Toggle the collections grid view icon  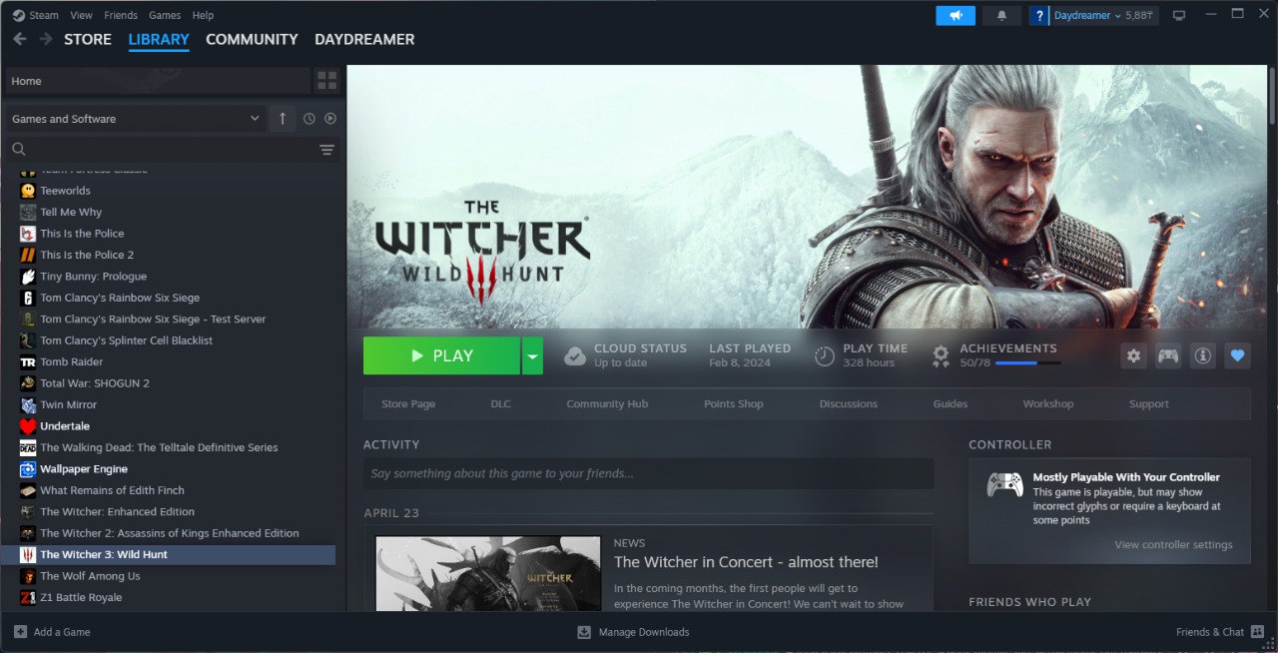pyautogui.click(x=327, y=80)
